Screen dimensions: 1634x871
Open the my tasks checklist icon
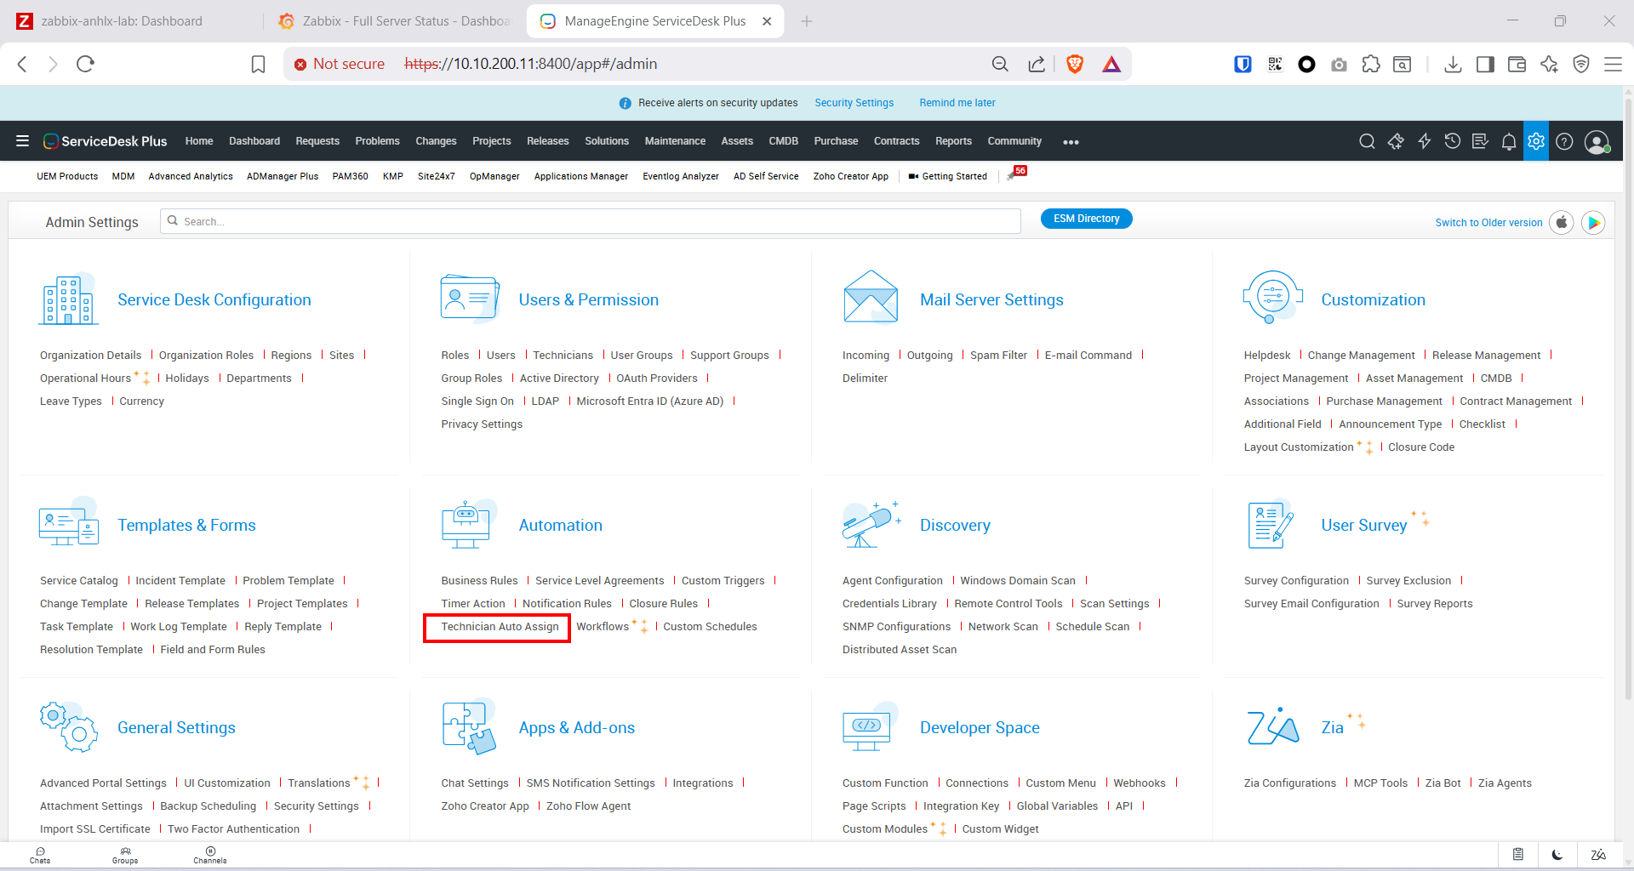point(1480,142)
